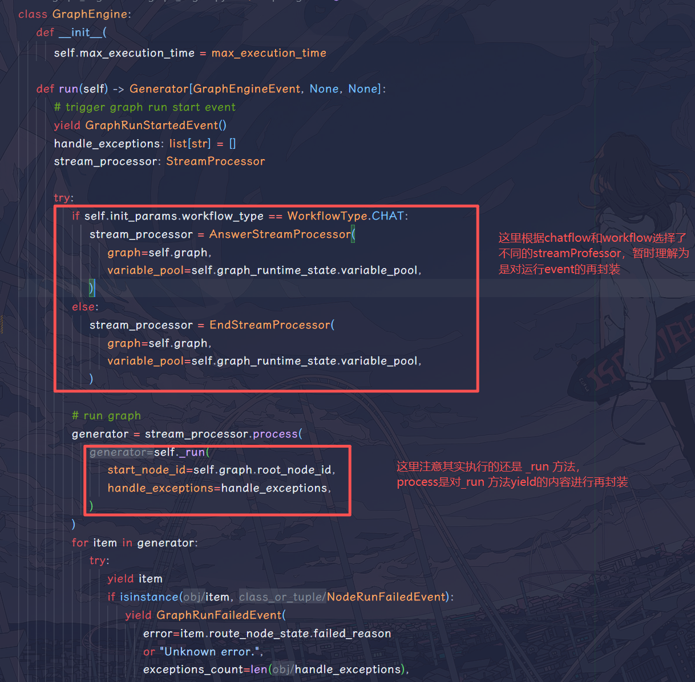Click the StreamProcessor type annotation

[215, 161]
